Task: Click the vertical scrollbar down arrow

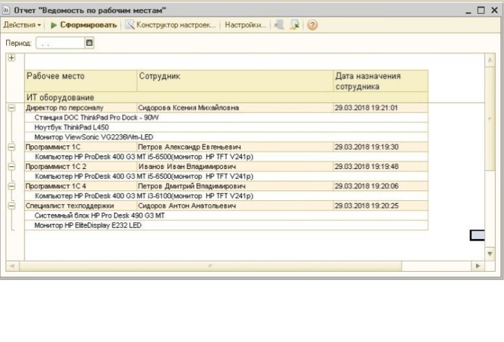Action: [490, 254]
